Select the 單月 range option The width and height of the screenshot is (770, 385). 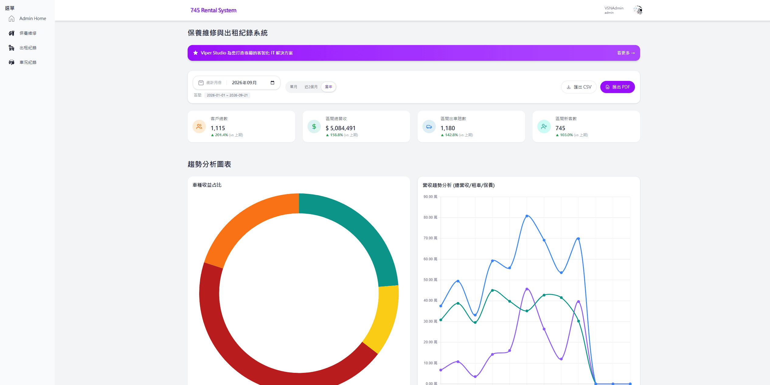(293, 87)
